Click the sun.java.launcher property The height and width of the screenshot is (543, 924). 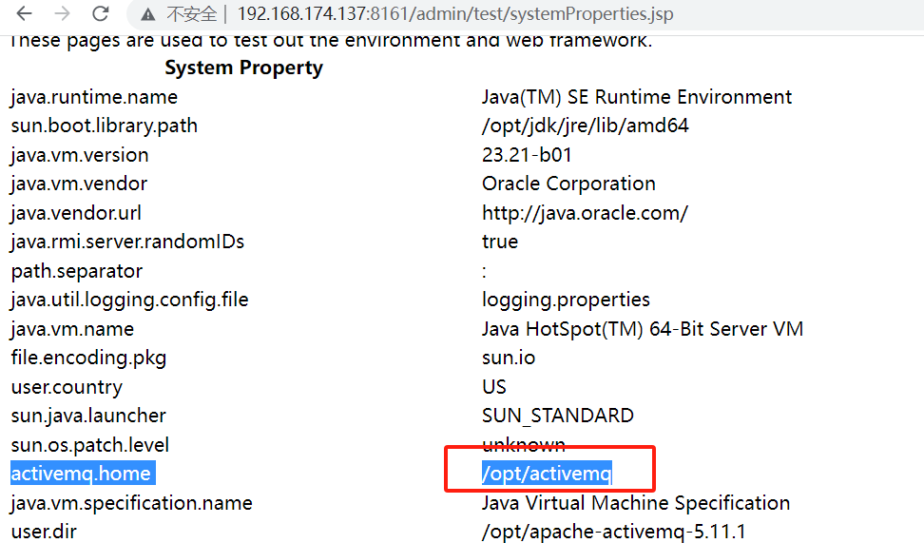click(88, 416)
